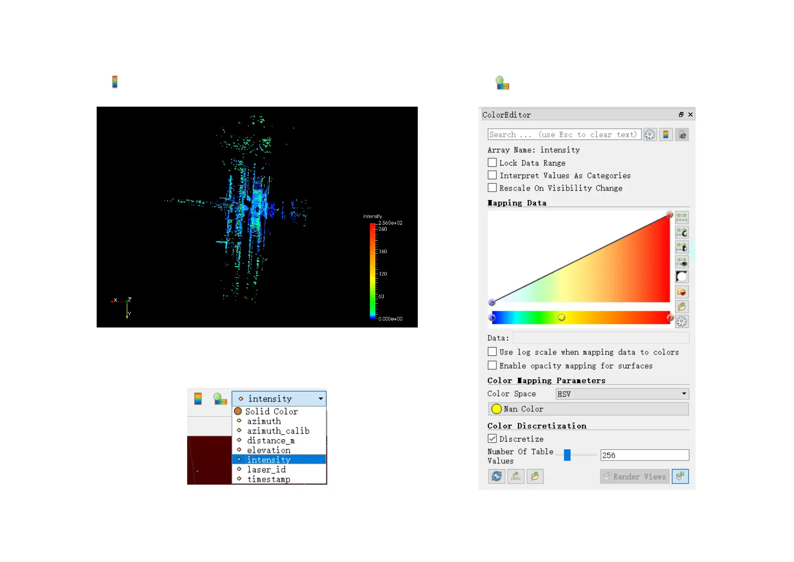Click the color legend icon left of the intensity dropdown

[x=198, y=399]
